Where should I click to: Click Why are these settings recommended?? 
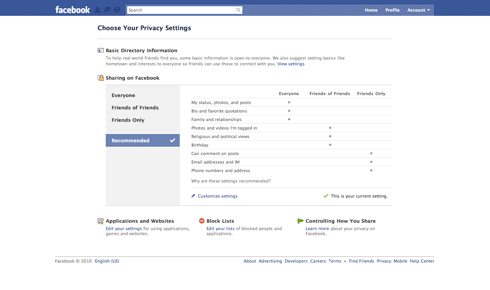231,181
